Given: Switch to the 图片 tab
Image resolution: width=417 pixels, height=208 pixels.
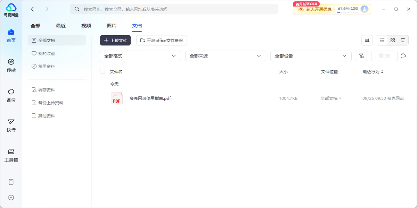Looking at the screenshot, I should click(x=112, y=26).
